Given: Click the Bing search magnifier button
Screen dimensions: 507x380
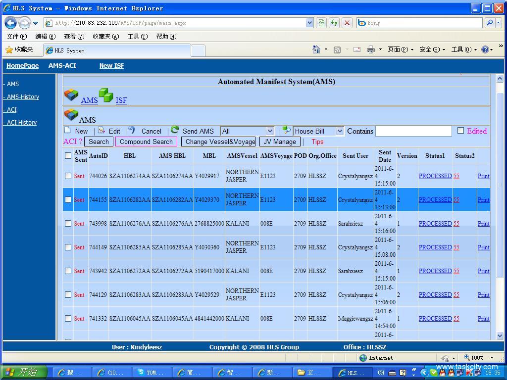Looking at the screenshot, I should 490,23.
